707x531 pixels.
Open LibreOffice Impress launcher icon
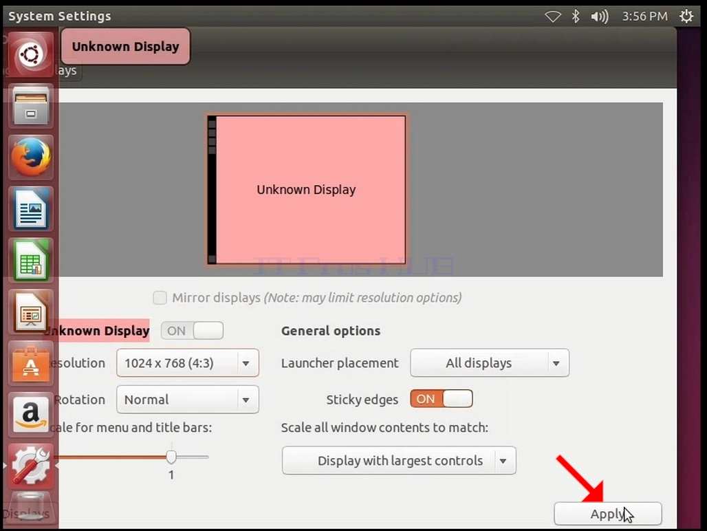point(31,312)
